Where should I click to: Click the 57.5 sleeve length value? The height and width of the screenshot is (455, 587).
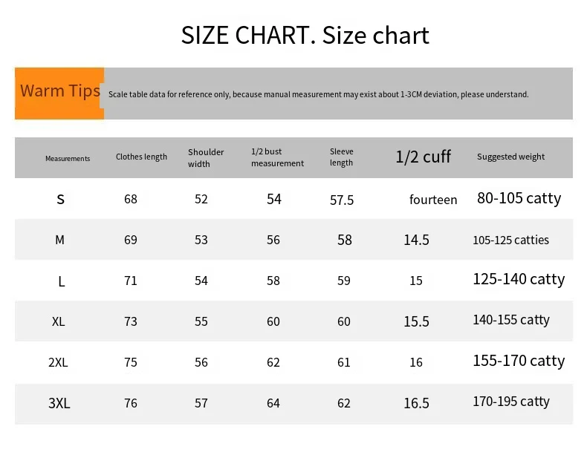pos(342,200)
